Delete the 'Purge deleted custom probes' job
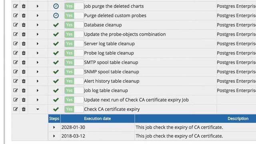Image resolution: width=256 pixels, height=144 pixels. 24,16
